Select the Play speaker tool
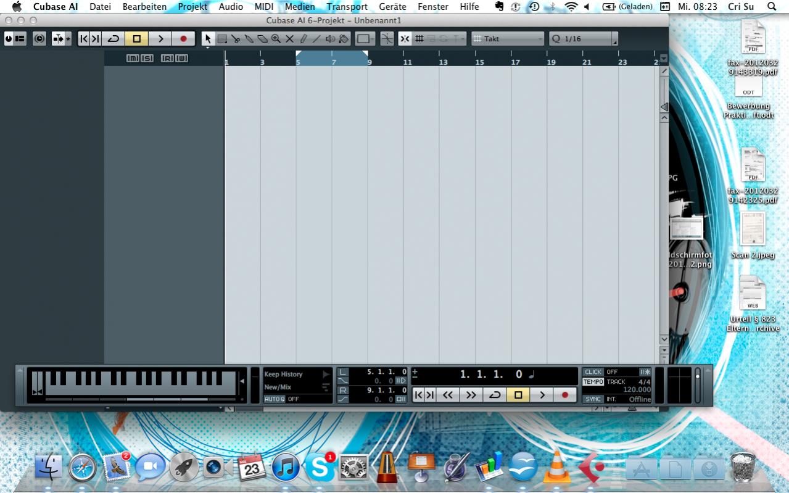The image size is (789, 493). point(330,39)
